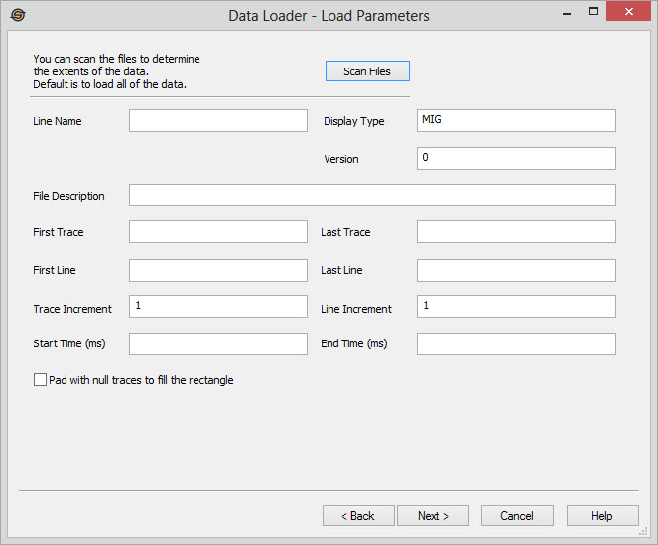Proceed using the Next > button

(x=433, y=516)
